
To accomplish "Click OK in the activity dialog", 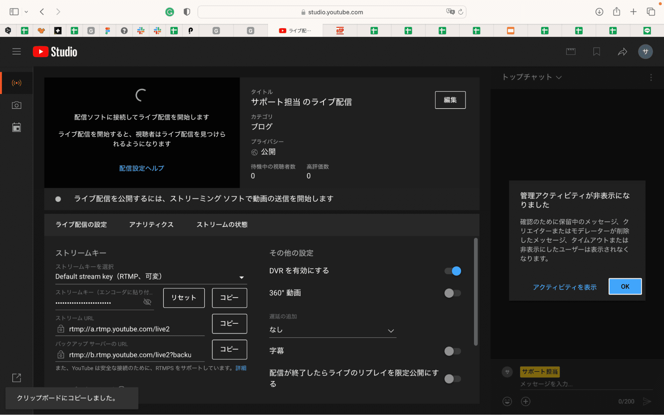I will coord(625,287).
